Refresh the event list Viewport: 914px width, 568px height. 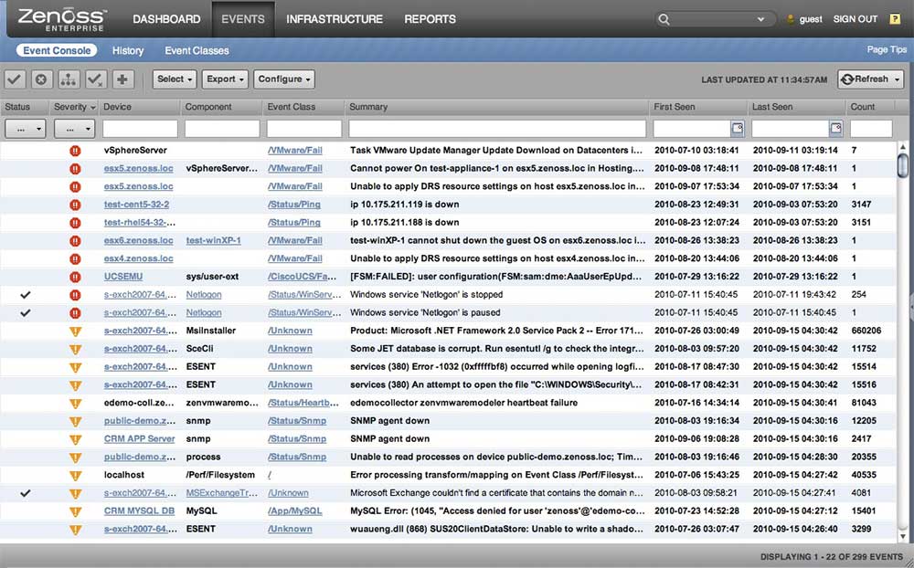click(865, 79)
